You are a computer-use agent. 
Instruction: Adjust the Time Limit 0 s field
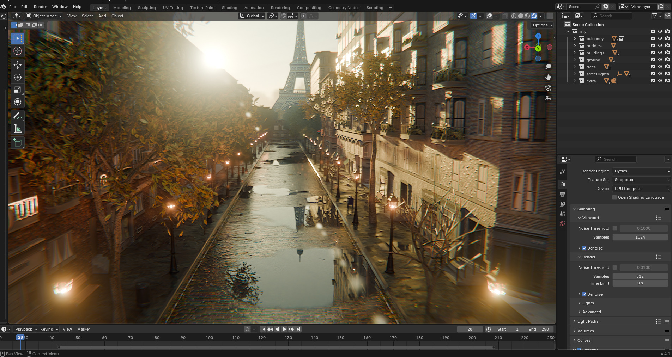point(640,283)
